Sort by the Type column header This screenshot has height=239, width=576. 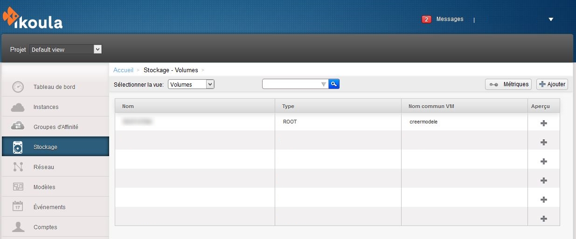338,106
